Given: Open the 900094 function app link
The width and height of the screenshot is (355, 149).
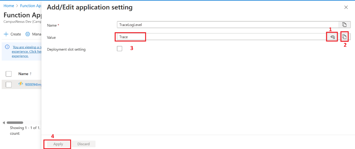Looking at the screenshot, I should (33, 85).
